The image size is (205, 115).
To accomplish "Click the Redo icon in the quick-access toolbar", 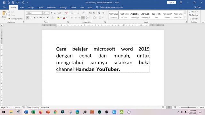I will pyautogui.click(x=23, y=3).
